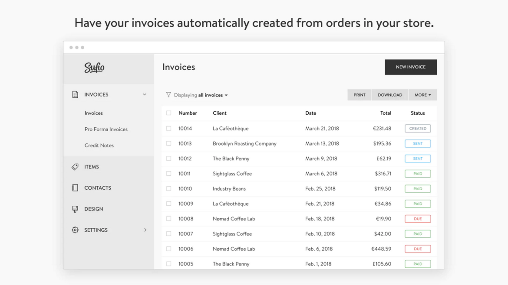Image resolution: width=508 pixels, height=285 pixels.
Task: Check the checkbox for invoice 10014
Action: point(169,128)
